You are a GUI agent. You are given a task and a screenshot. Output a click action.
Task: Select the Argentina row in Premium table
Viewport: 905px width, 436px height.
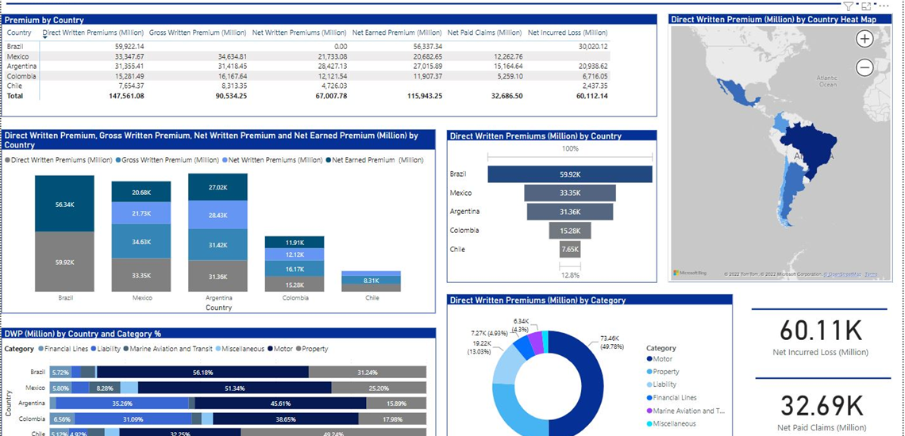click(19, 67)
